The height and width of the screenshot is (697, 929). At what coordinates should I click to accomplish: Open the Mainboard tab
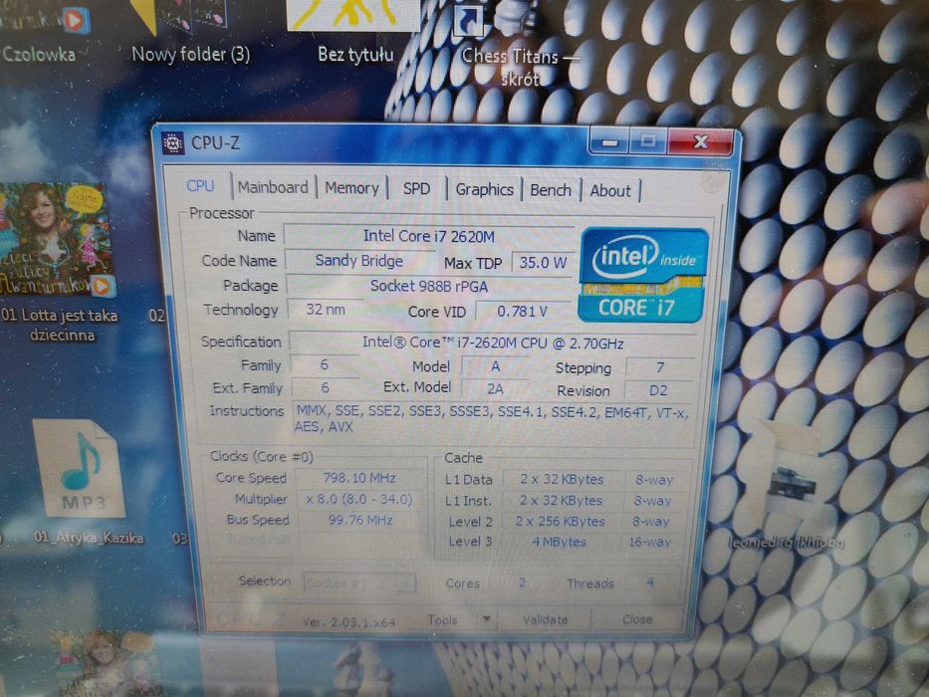[x=273, y=187]
